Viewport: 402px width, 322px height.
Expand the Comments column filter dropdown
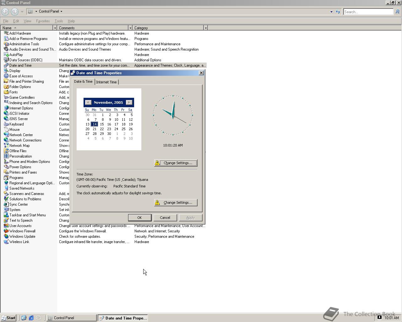click(x=130, y=28)
